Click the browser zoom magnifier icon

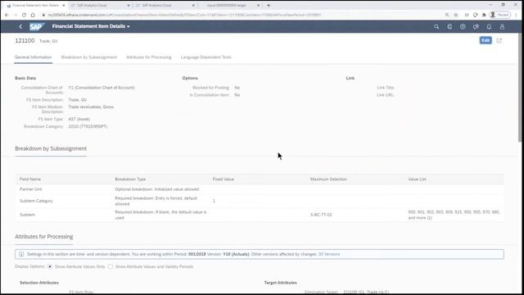(447, 15)
